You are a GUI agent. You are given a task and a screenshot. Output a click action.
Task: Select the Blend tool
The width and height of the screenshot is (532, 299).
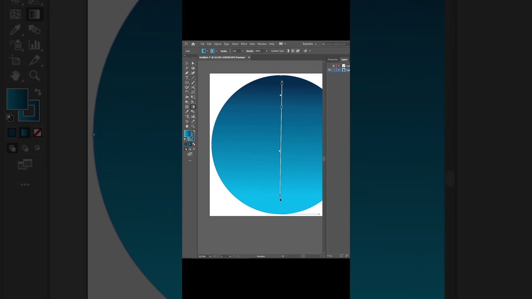pos(193,112)
